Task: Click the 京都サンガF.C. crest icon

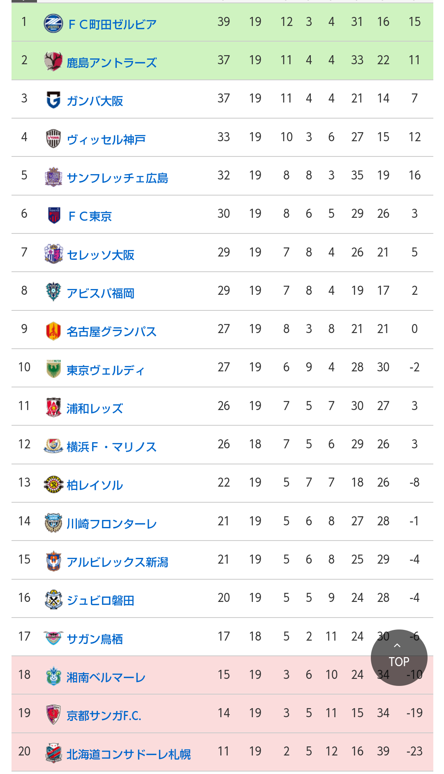Action: click(53, 715)
